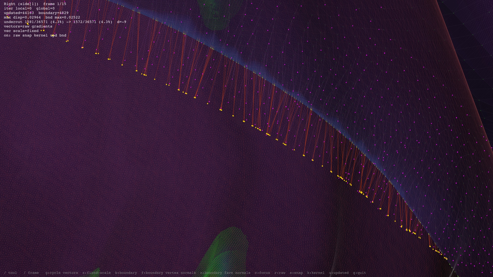This screenshot has width=493, height=277.
Task: Click the 'c:focus' hint in bottom bar
Action: (262, 273)
